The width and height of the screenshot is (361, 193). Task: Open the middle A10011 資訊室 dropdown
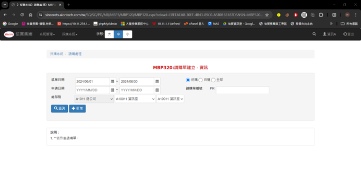click(135, 99)
